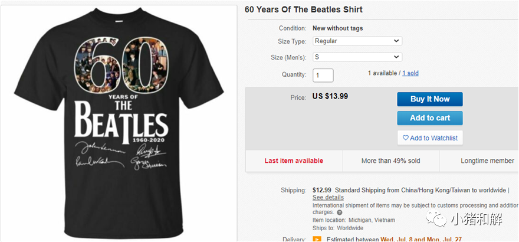This screenshot has height=242, width=519.
Task: Click the Add to cart button
Action: click(x=429, y=118)
